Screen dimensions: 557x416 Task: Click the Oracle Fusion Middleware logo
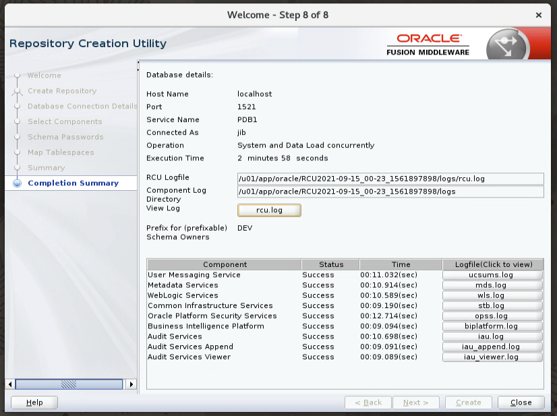click(428, 44)
